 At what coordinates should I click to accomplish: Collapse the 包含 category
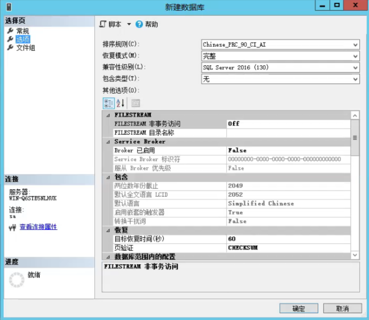(108, 177)
